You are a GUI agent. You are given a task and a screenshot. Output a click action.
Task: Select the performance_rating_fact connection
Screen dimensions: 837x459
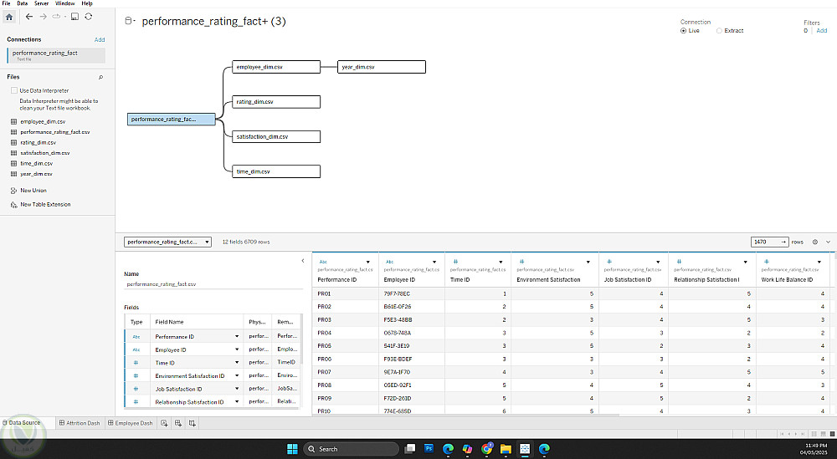point(56,55)
